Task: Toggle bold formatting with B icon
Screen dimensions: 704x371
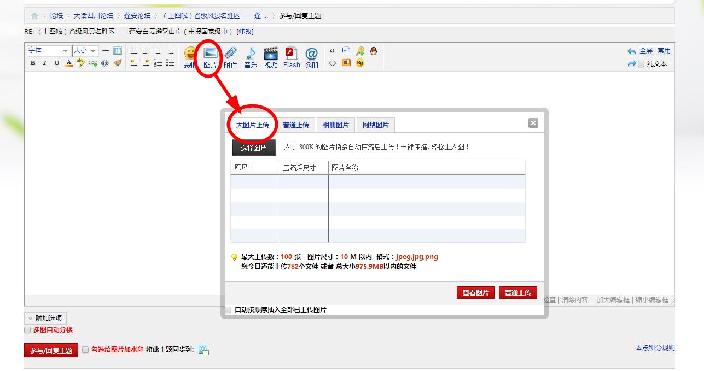Action: pyautogui.click(x=33, y=63)
